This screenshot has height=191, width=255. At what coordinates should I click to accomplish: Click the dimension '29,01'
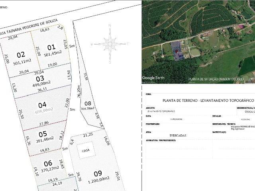tap(118, 176)
